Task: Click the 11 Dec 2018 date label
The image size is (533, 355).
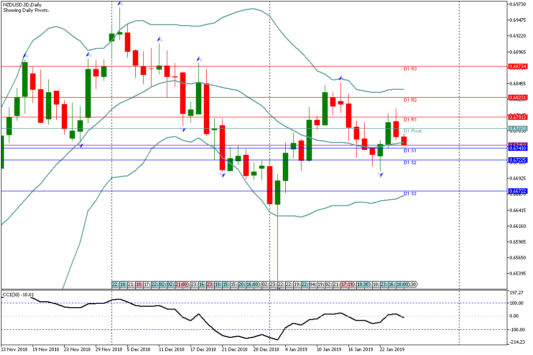Action: [172, 350]
